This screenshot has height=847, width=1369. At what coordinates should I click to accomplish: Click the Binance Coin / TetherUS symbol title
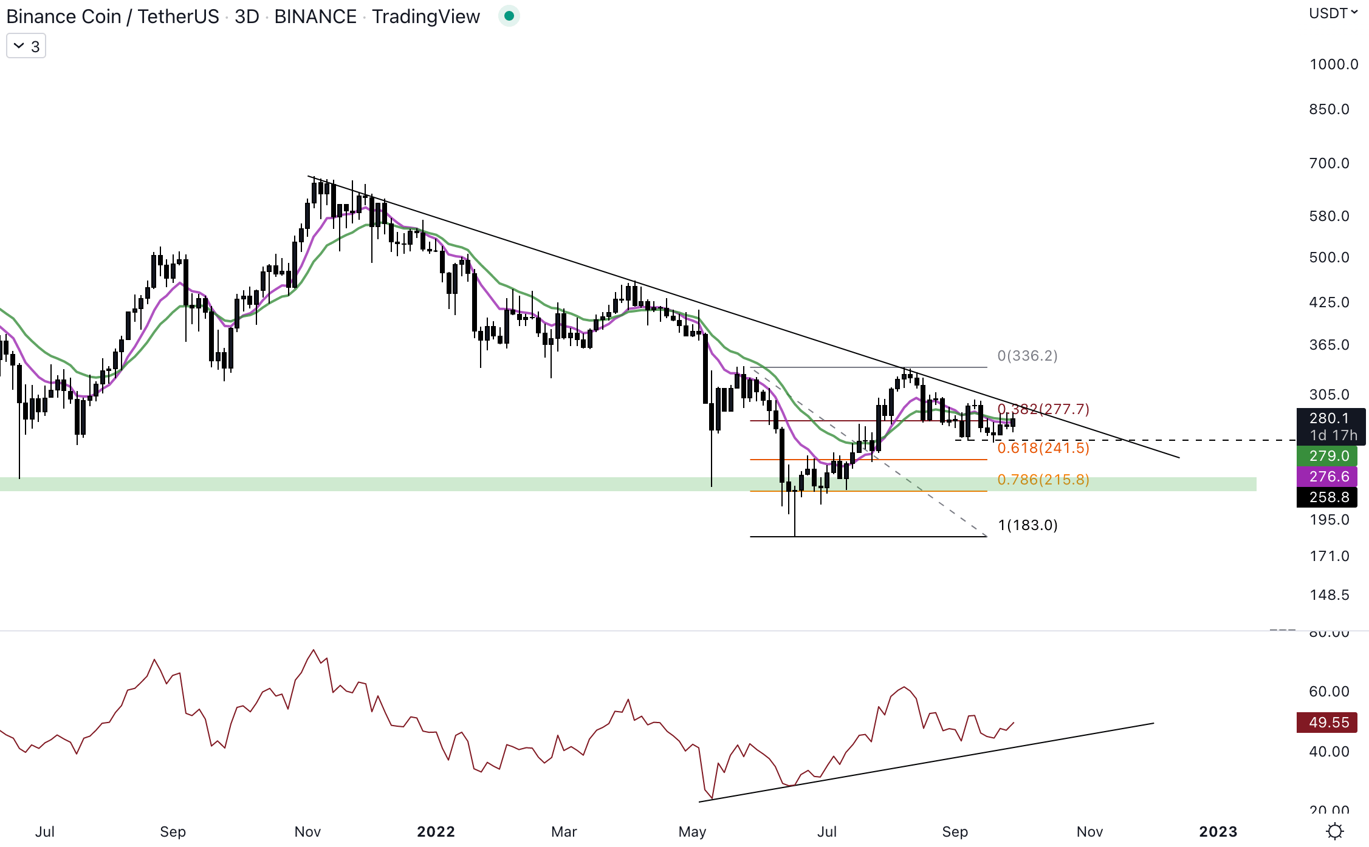click(x=112, y=16)
